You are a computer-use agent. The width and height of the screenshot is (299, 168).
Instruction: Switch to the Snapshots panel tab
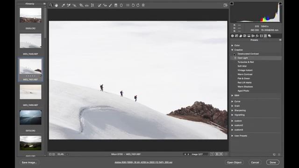270,36
